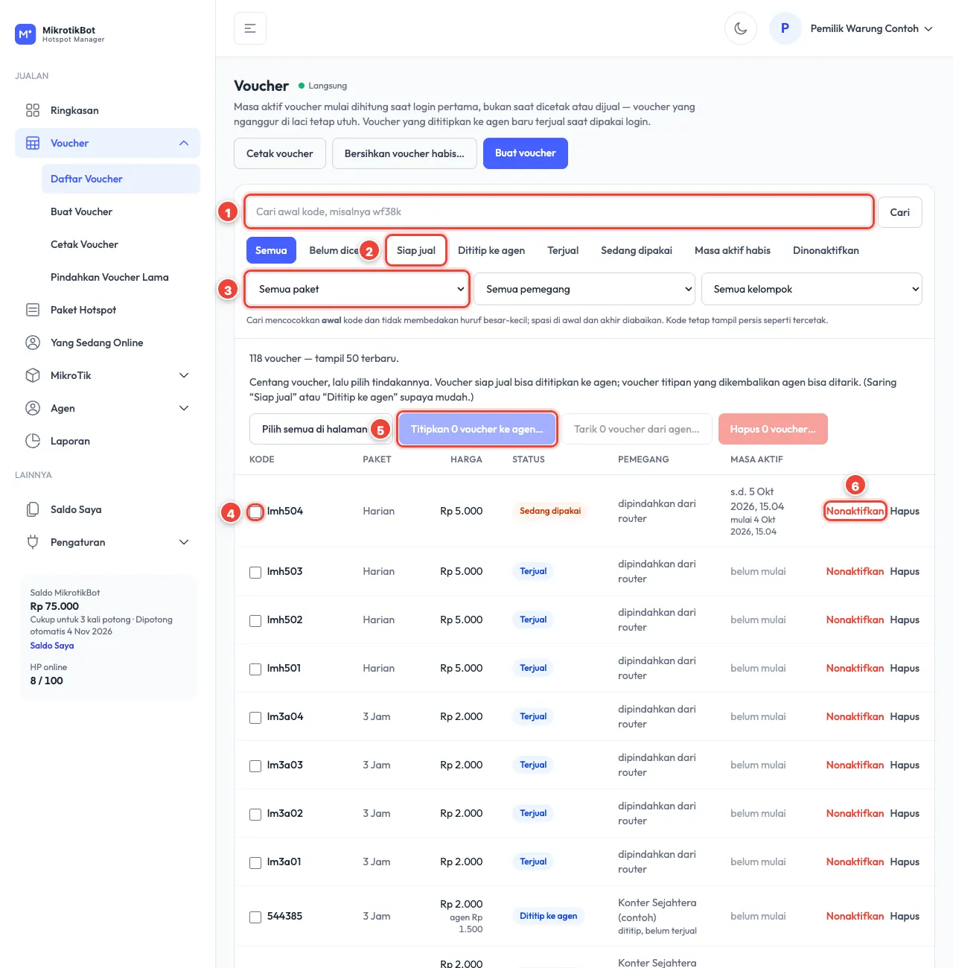
Task: Open the Semua kelompok dropdown
Action: click(x=812, y=289)
